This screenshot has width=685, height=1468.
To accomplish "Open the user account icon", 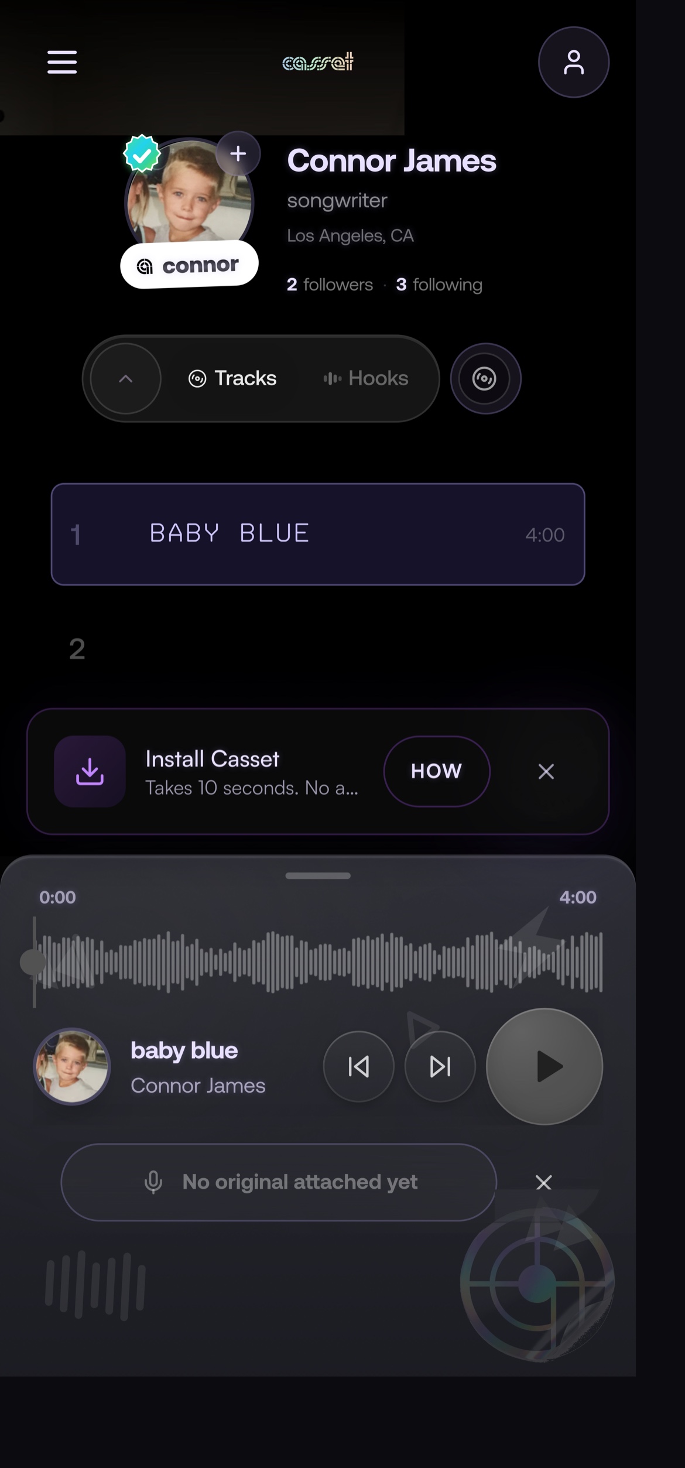I will click(x=573, y=62).
